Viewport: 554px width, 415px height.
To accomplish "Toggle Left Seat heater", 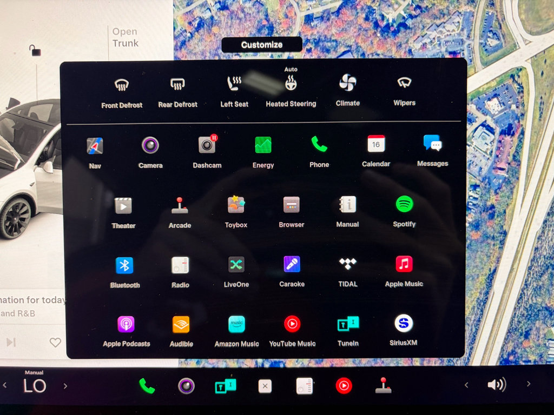I will tap(234, 92).
